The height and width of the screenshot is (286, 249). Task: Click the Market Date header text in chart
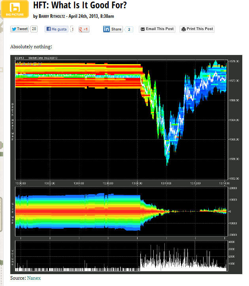42,58
